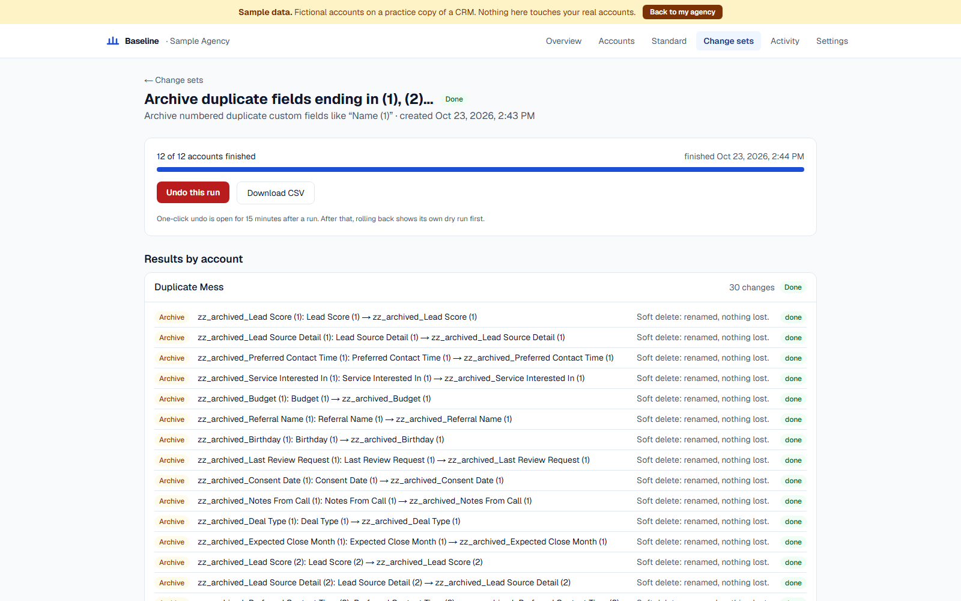961x601 pixels.
Task: Go back via the Change sets arrow link
Action: click(x=174, y=80)
